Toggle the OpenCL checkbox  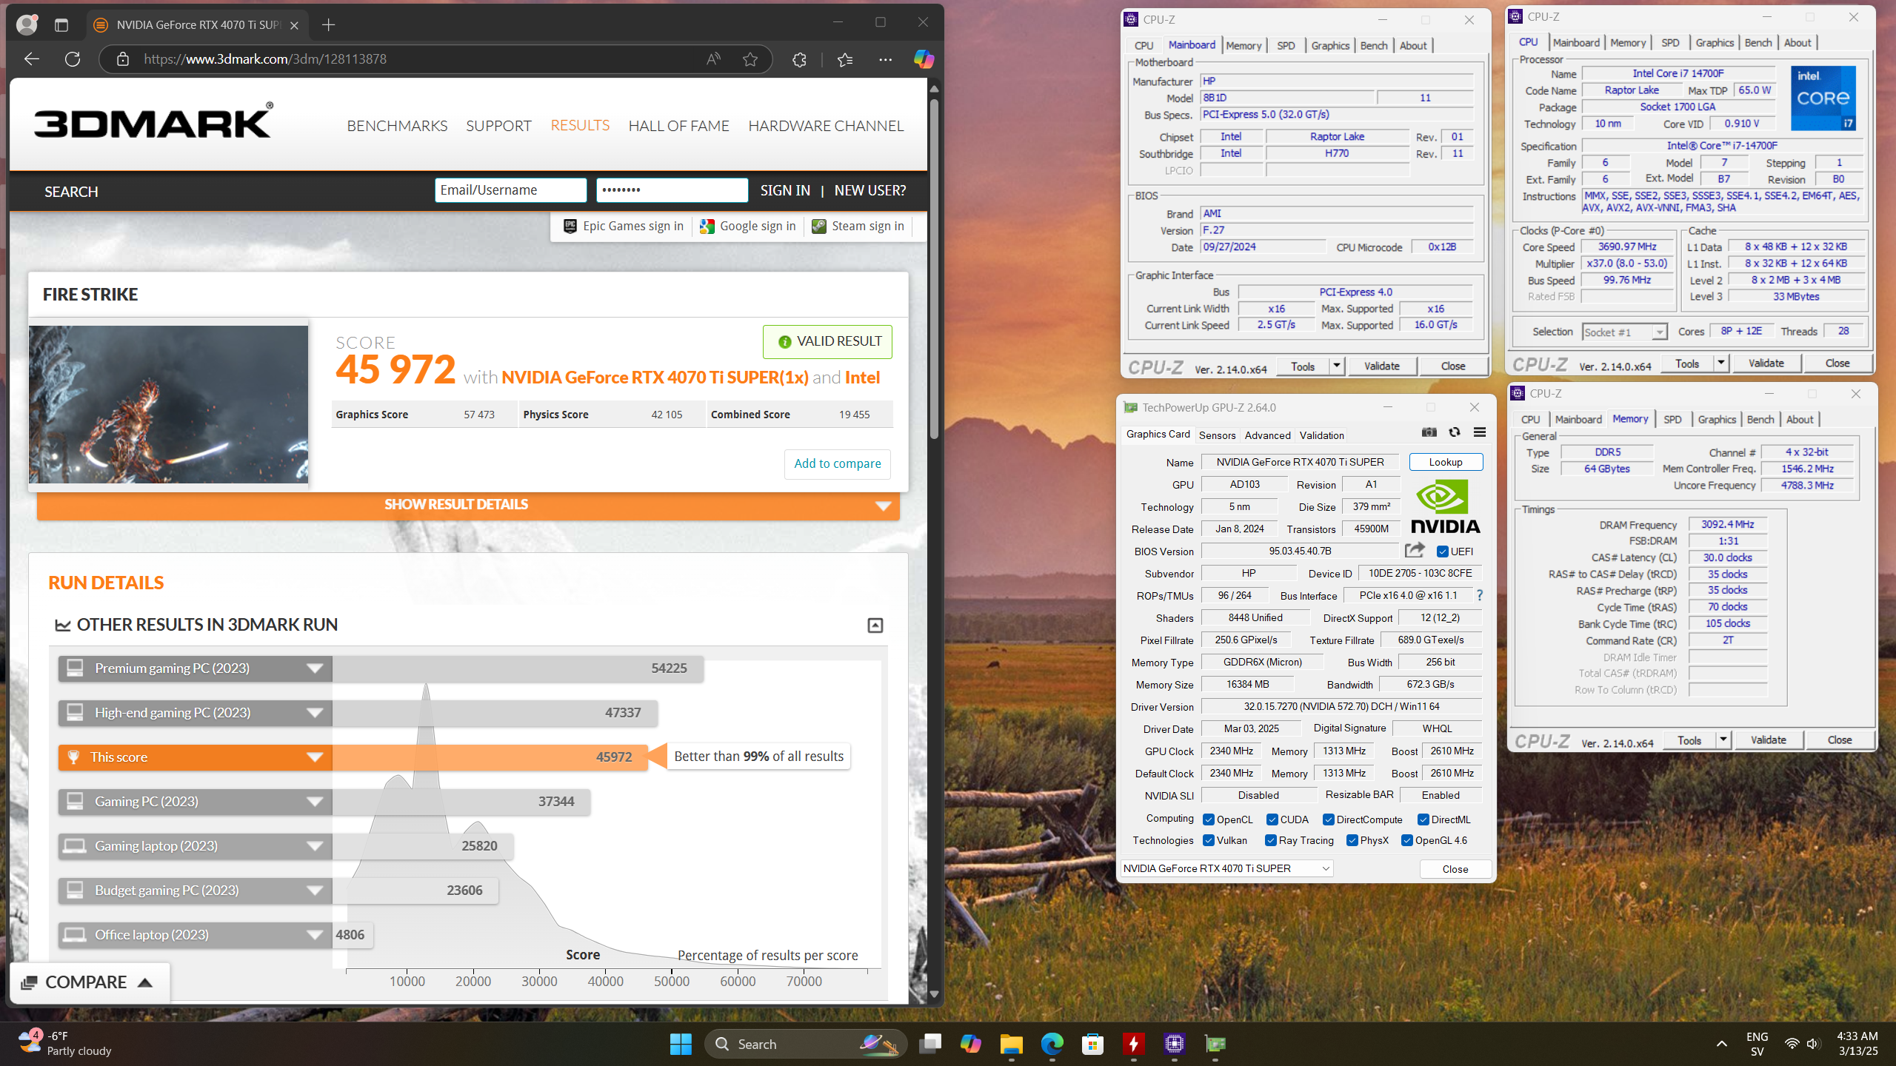pos(1209,819)
